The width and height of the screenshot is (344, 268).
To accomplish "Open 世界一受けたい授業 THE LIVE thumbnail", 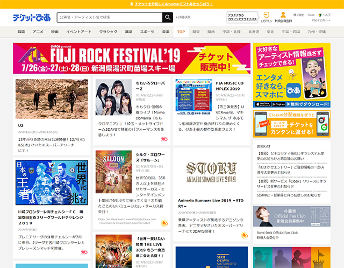I will (113, 251).
